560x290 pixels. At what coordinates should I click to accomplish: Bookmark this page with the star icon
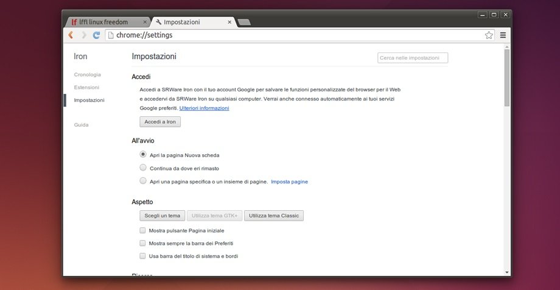click(489, 35)
